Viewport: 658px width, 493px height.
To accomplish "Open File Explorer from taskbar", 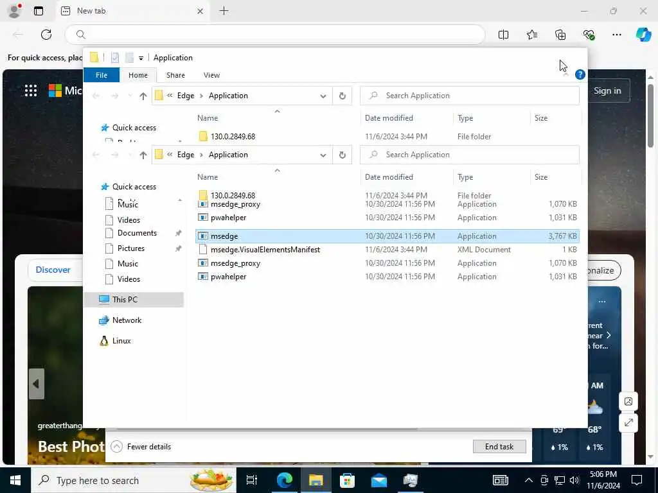I will [316, 480].
